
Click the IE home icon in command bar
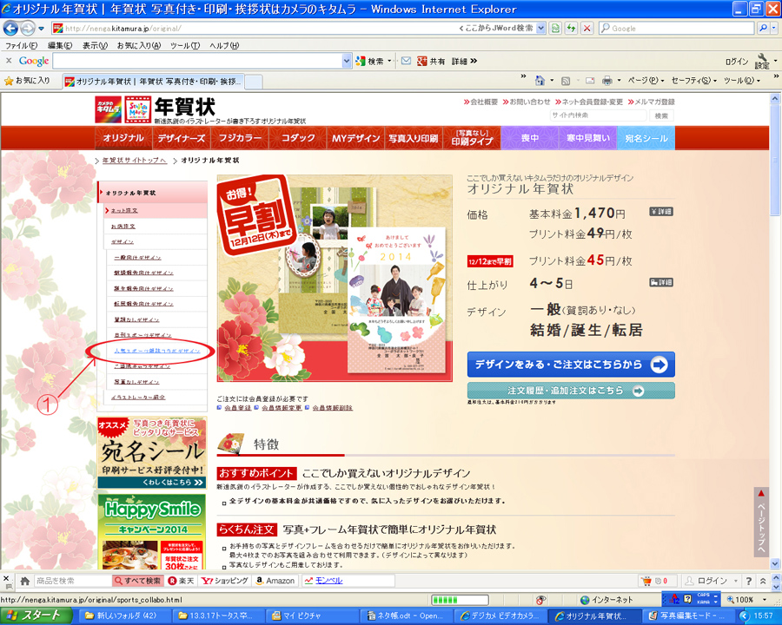coord(540,80)
